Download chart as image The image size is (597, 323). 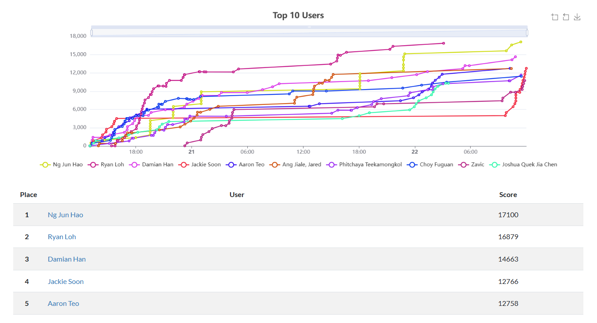click(578, 17)
